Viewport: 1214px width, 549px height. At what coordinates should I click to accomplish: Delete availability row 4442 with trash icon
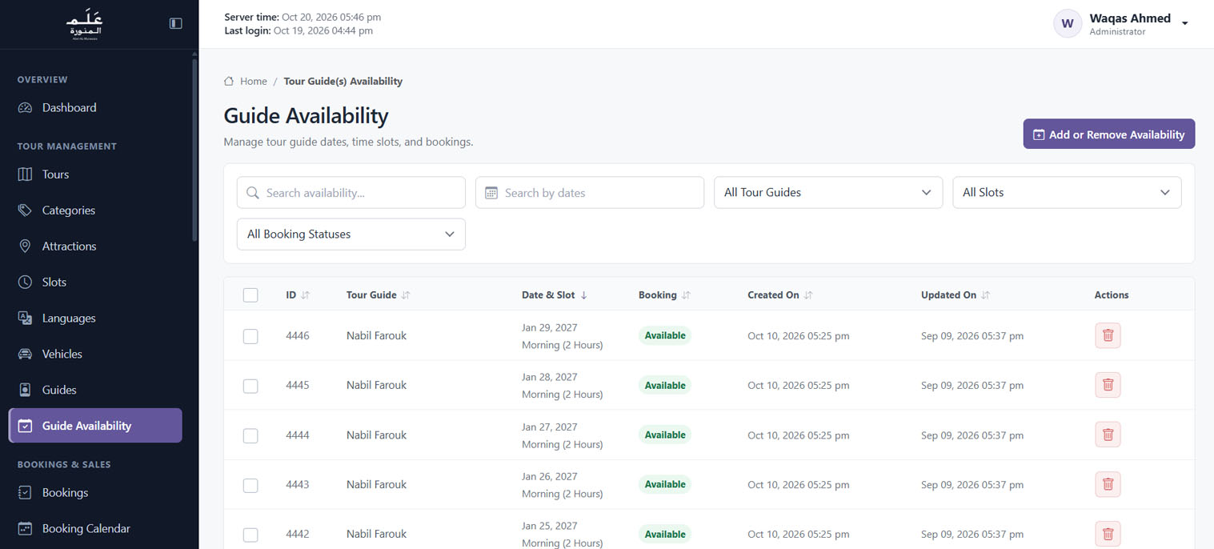point(1108,534)
